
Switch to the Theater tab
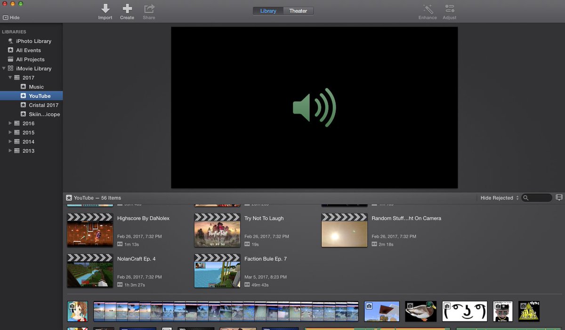(x=298, y=11)
